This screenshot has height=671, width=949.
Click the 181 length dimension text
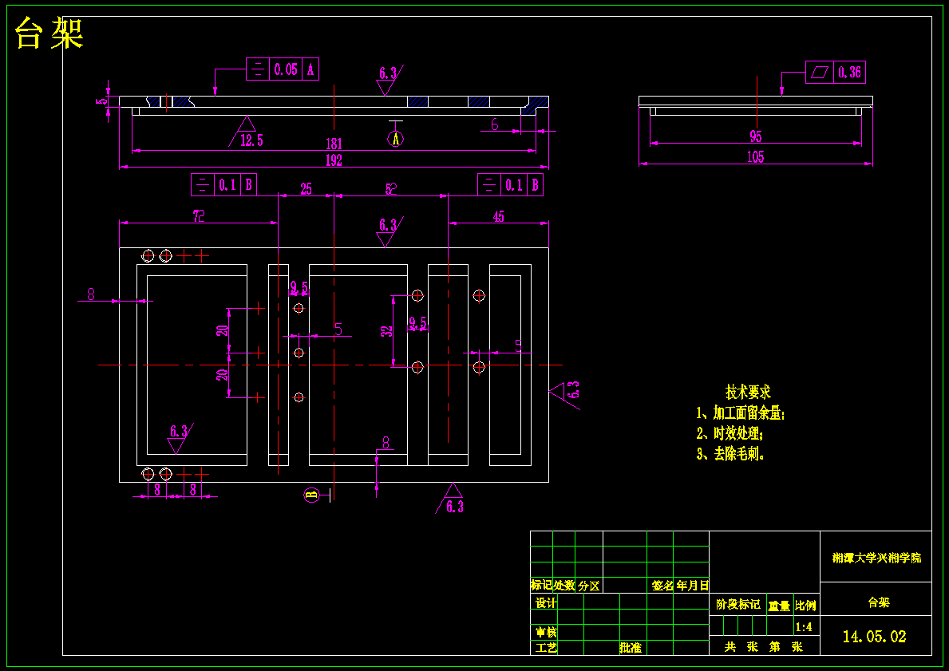click(x=334, y=144)
